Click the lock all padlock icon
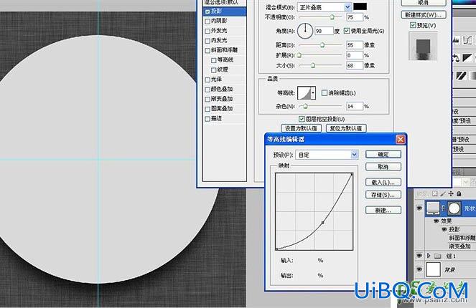Image resolution: width=476 pixels, height=308 pixels. pos(459,193)
